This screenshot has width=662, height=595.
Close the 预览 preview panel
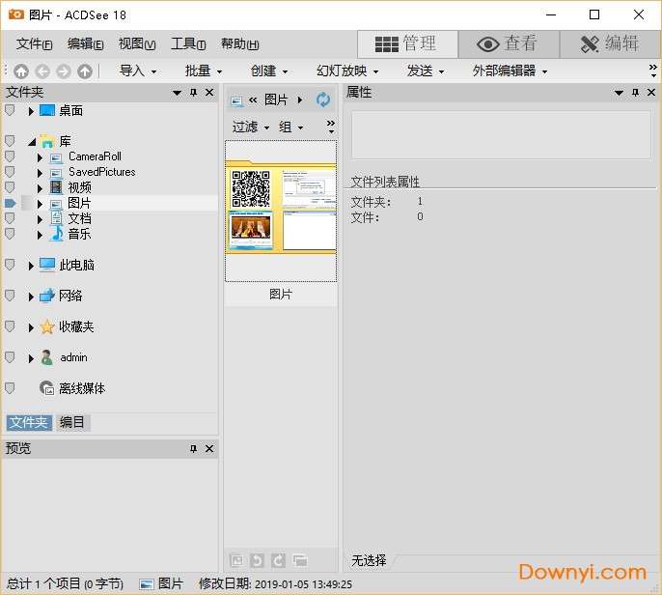click(x=209, y=448)
